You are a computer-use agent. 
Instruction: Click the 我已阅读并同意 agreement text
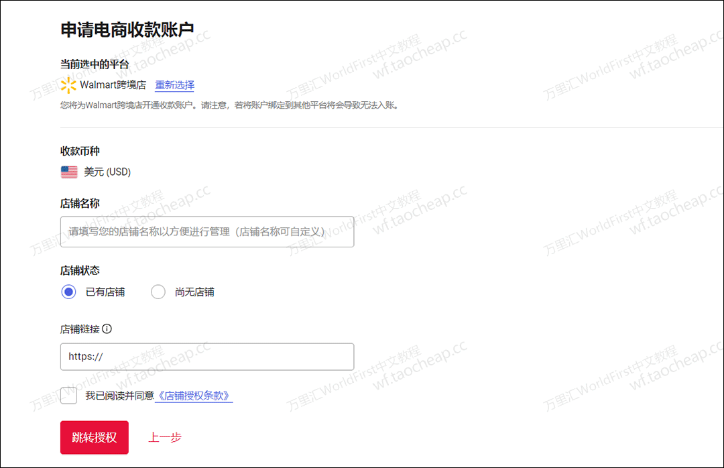pyautogui.click(x=119, y=396)
